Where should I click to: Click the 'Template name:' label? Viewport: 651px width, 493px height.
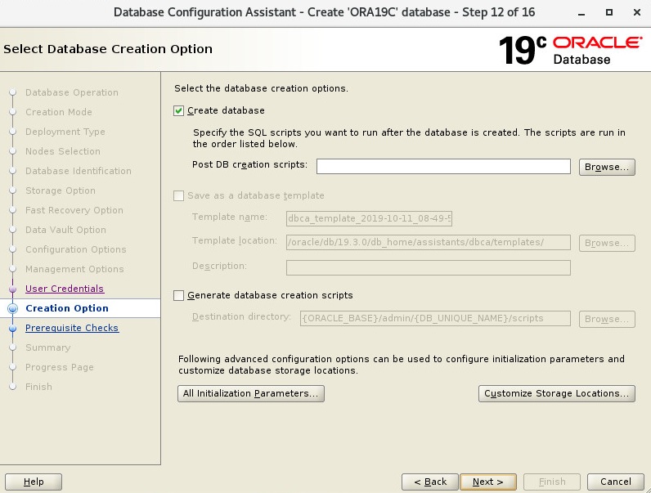[x=230, y=217]
